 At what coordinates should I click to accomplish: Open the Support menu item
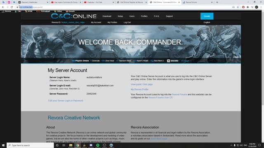[x=169, y=16]
